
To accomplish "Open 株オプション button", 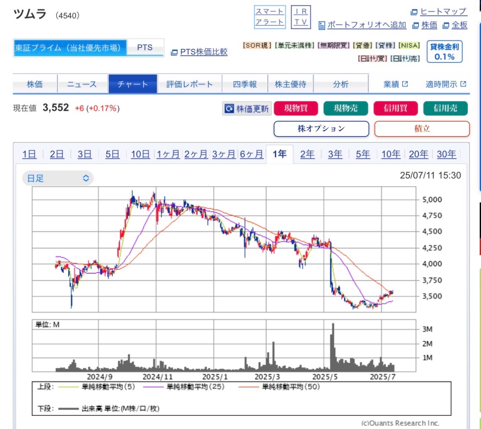I will pyautogui.click(x=321, y=128).
